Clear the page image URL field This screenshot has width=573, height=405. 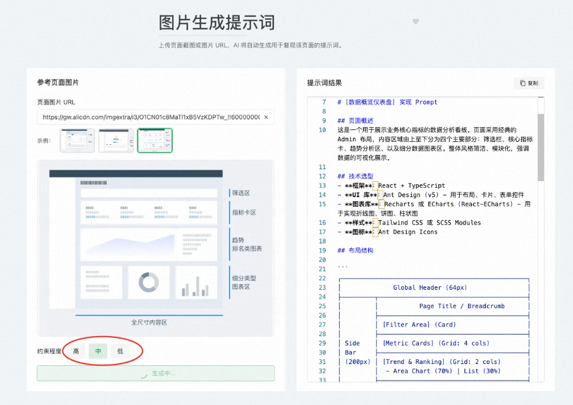tap(266, 117)
